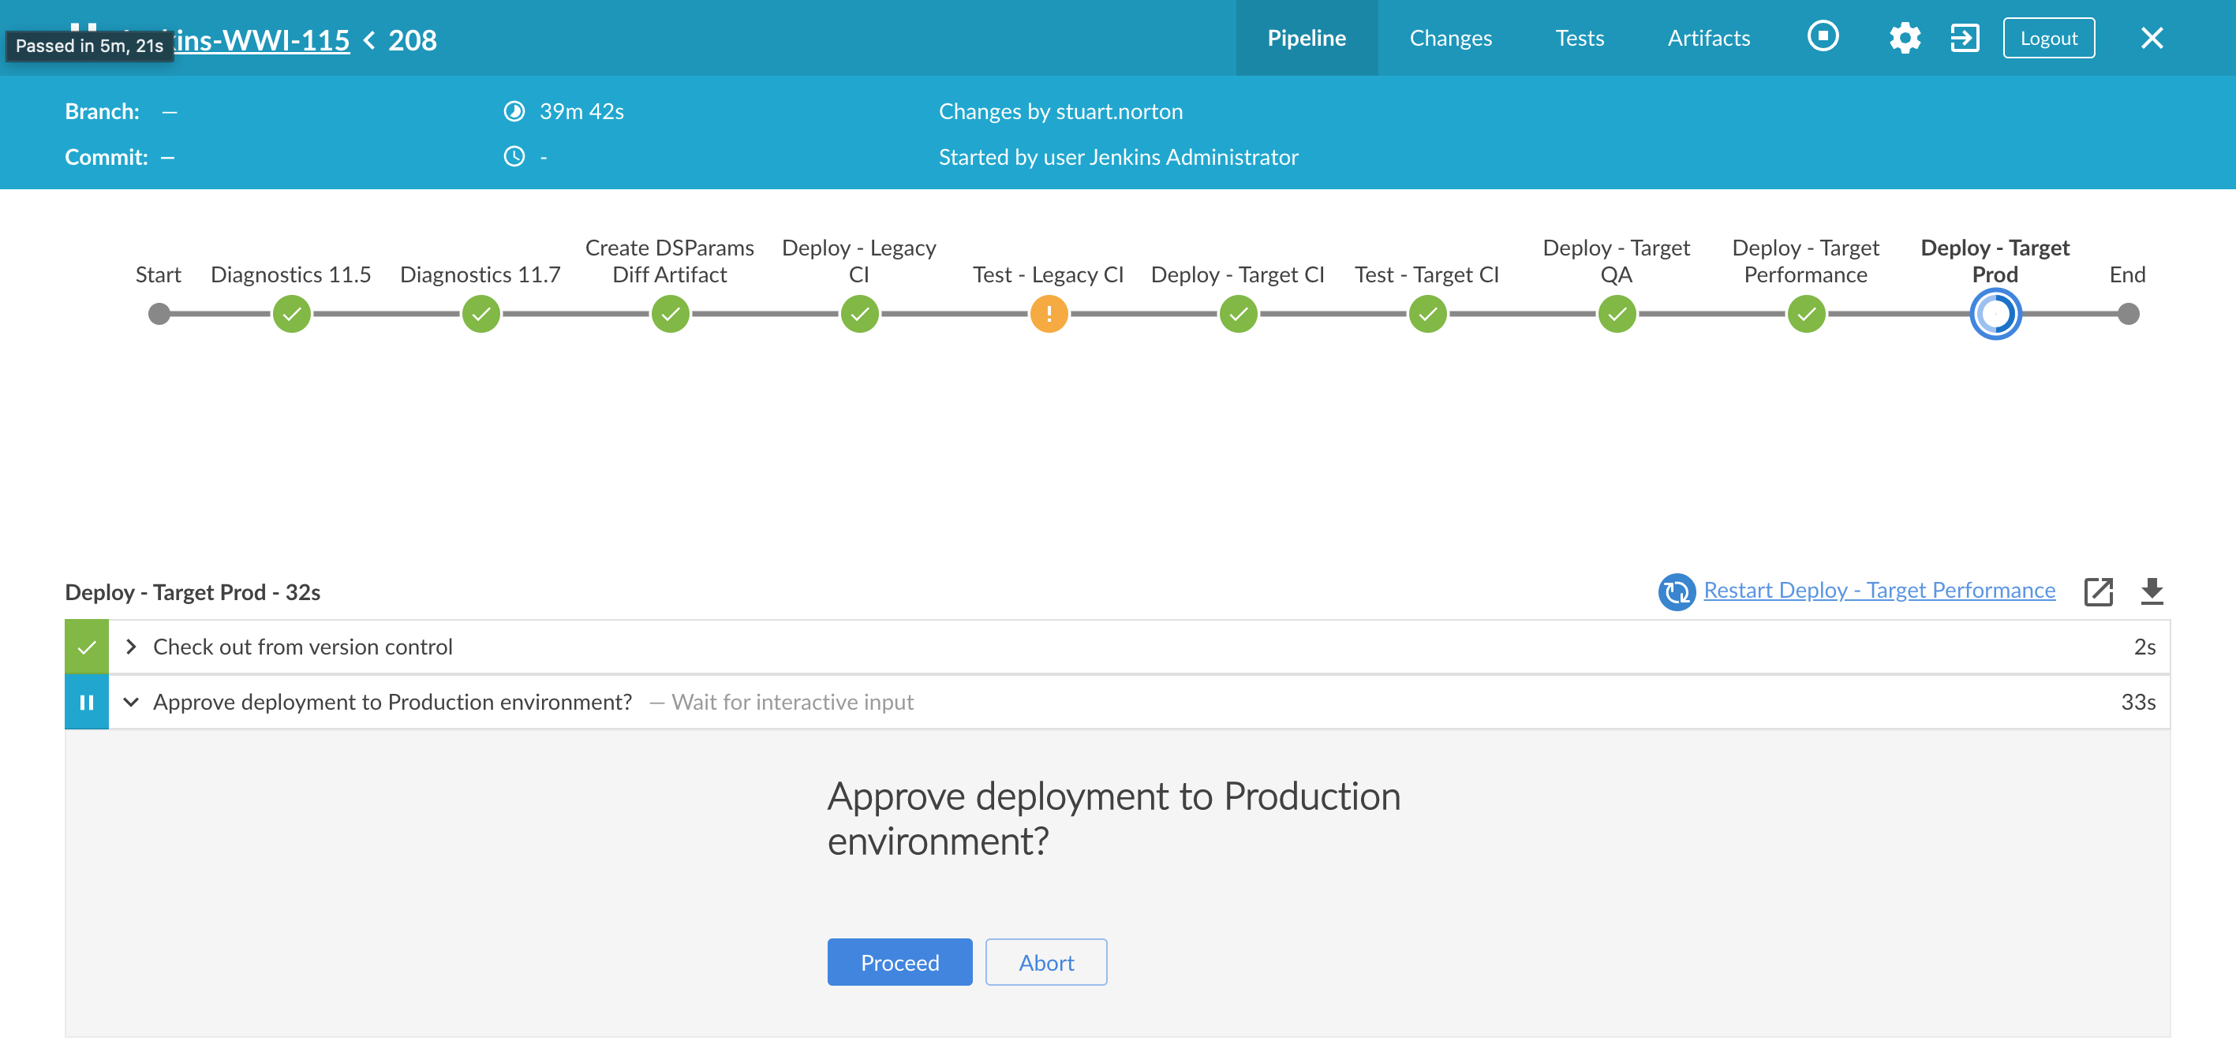
Task: Open the log in new window icon
Action: 2097,591
